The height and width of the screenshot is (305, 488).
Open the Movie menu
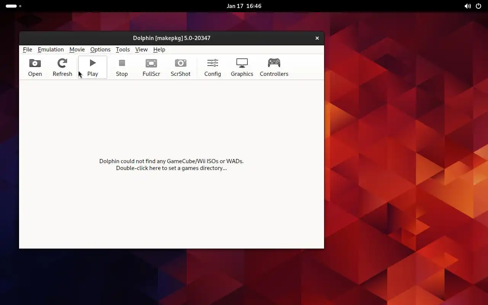[x=77, y=50]
